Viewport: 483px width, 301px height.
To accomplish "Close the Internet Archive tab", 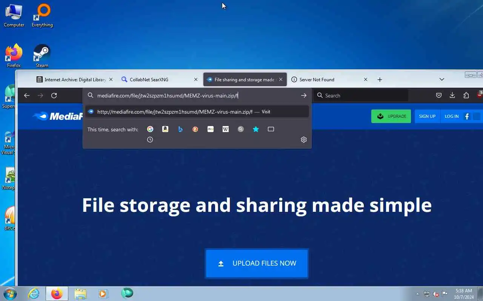I will point(111,80).
